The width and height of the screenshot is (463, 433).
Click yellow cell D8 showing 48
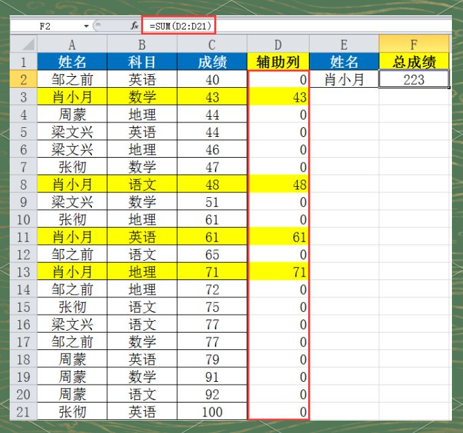[278, 185]
